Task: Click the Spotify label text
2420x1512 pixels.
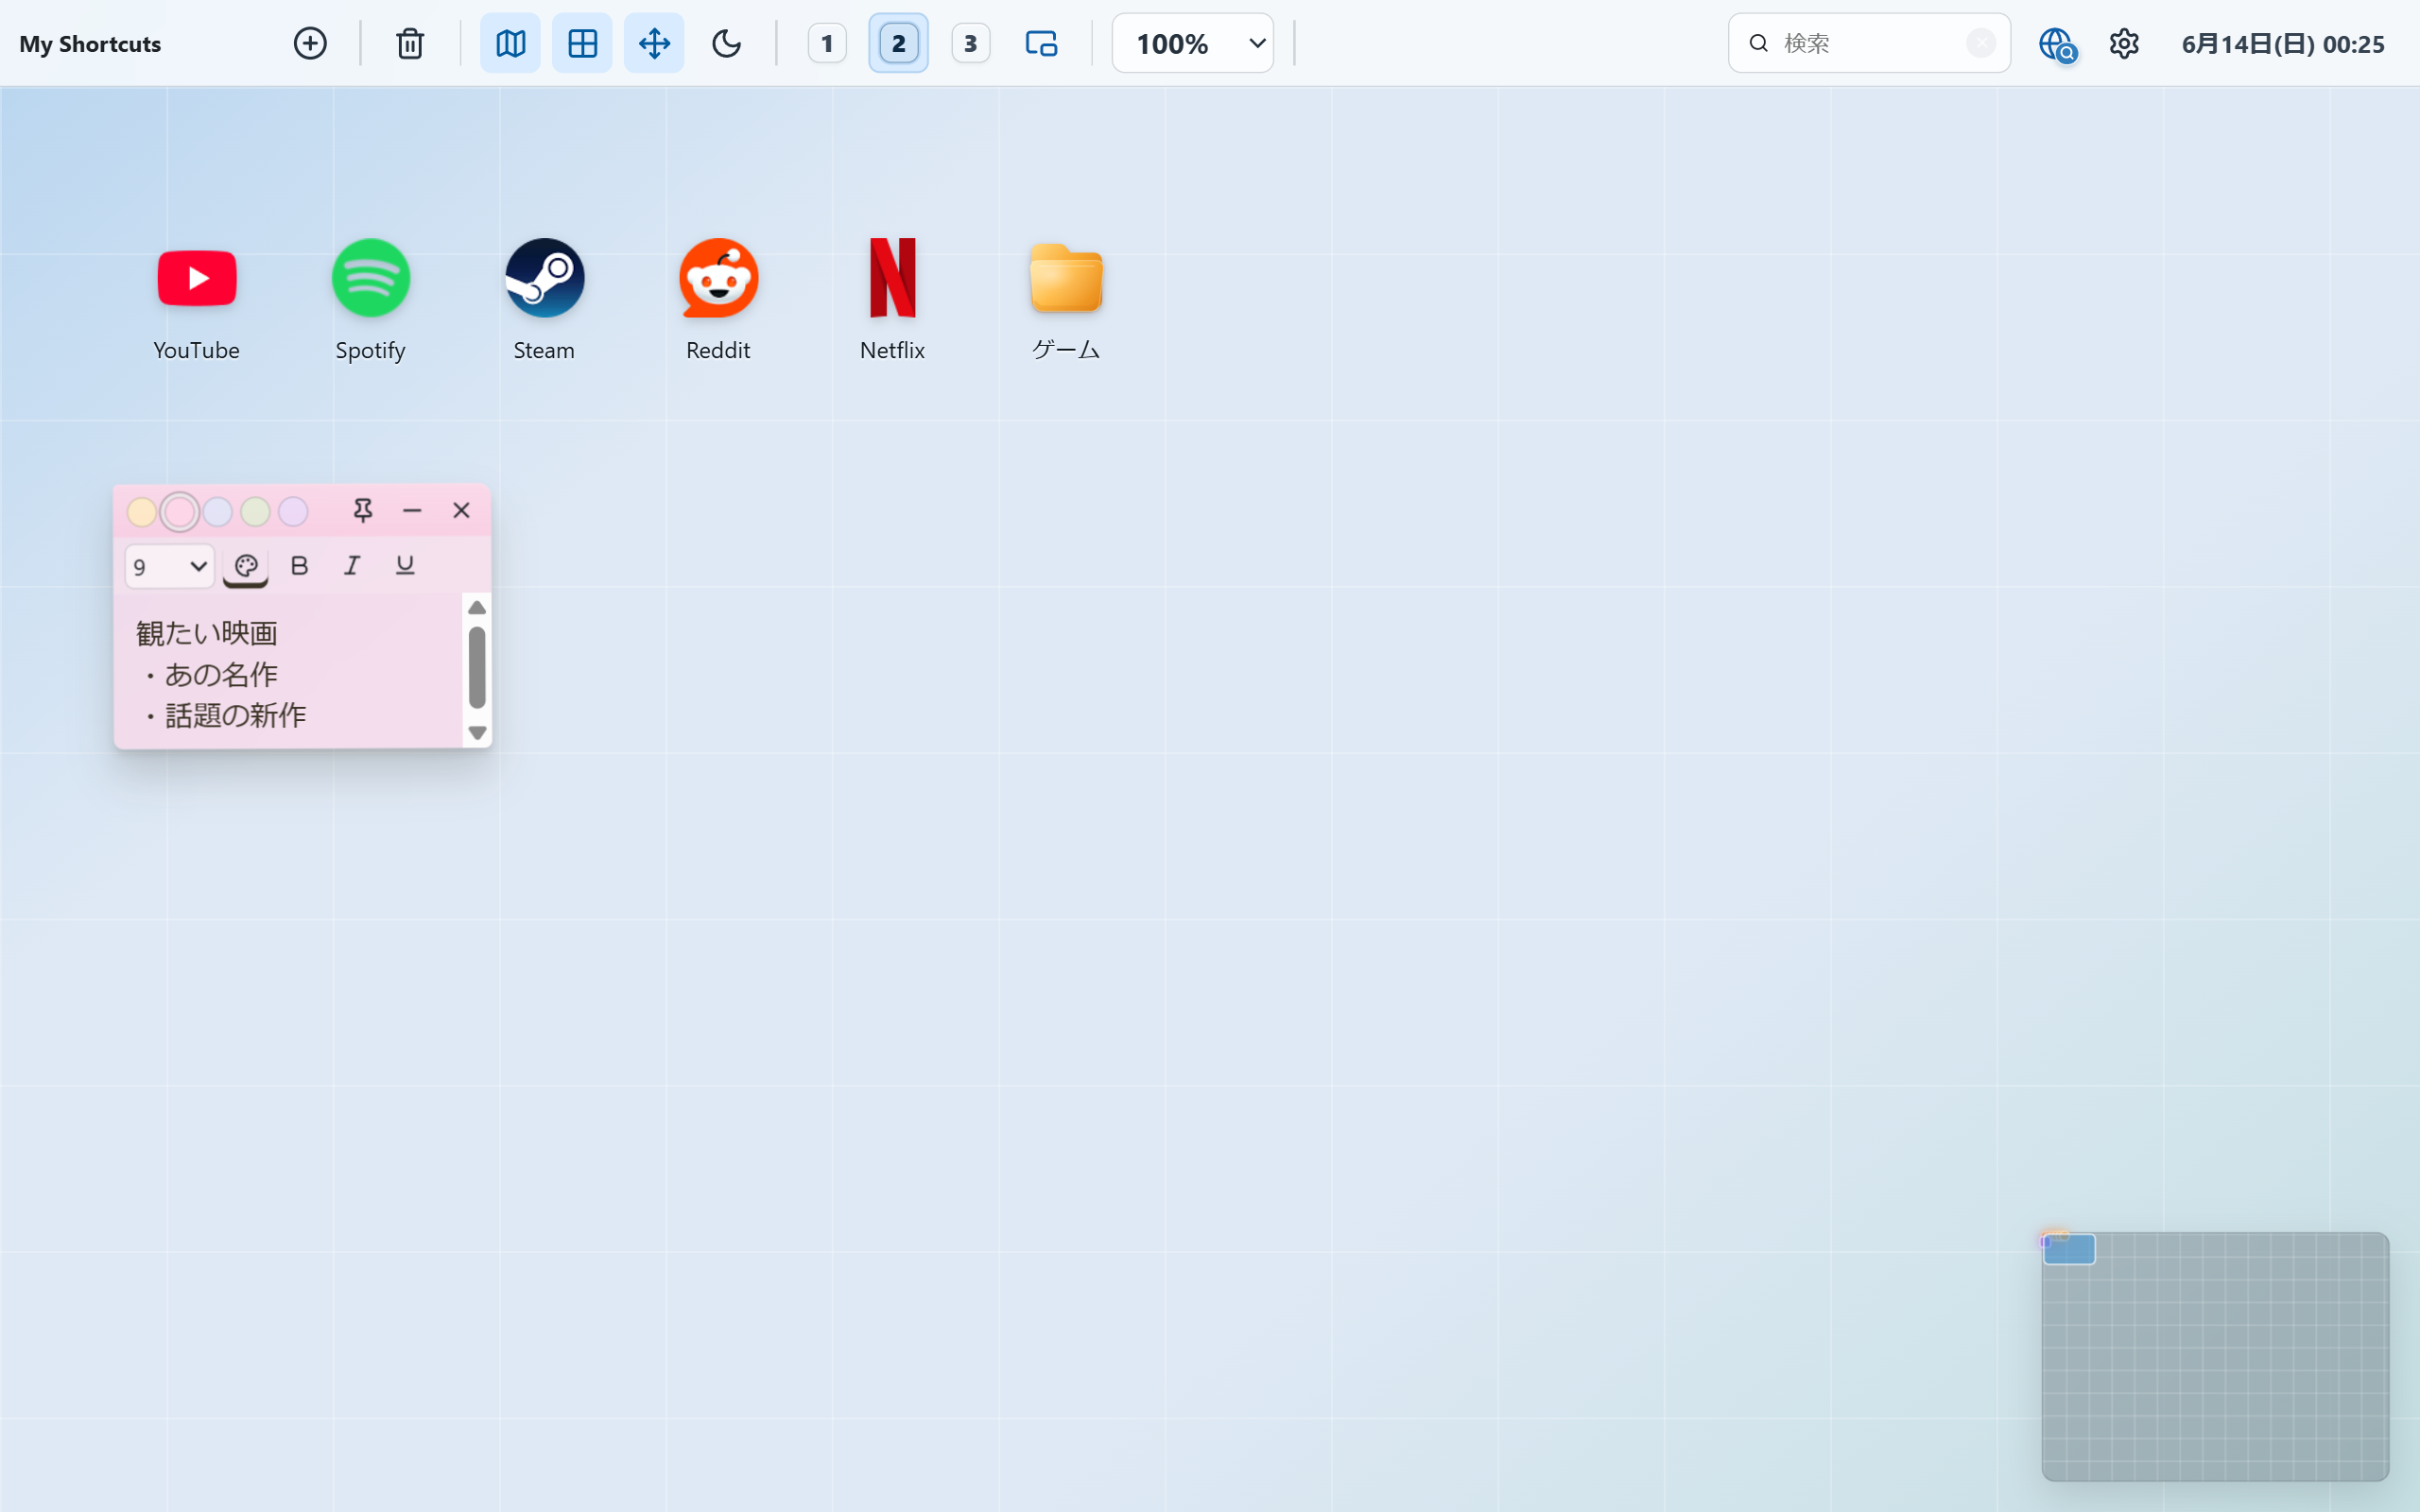Action: (x=370, y=350)
